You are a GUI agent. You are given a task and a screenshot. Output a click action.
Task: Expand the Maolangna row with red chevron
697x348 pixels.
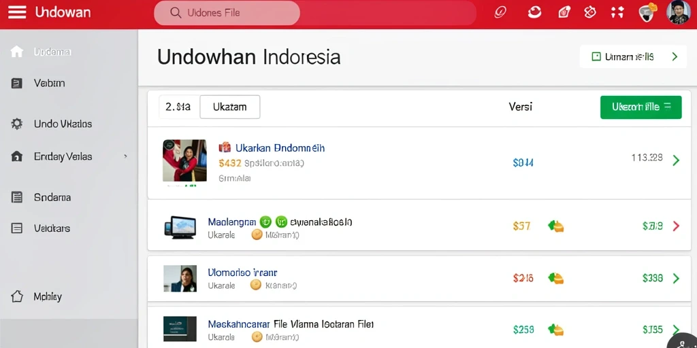pyautogui.click(x=676, y=226)
